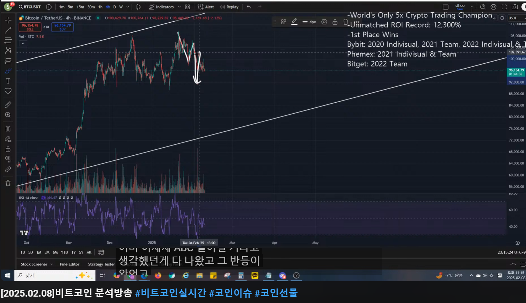The image size is (526, 303).
Task: Set chart range to 3M
Action: point(47,252)
